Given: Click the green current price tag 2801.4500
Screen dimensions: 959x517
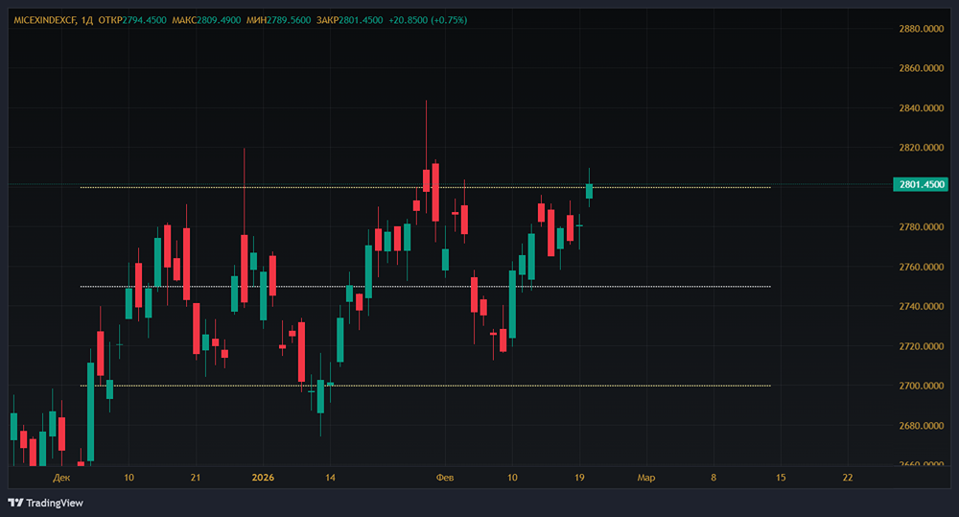Looking at the screenshot, I should click(921, 184).
